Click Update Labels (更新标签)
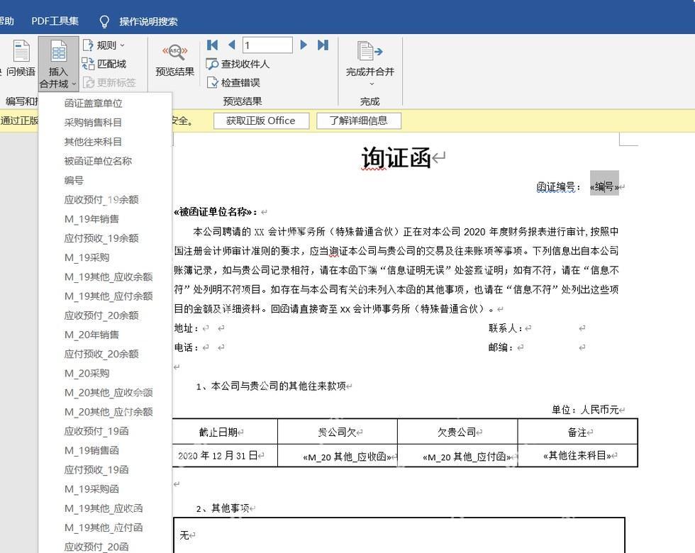The height and width of the screenshot is (553, 695). click(109, 82)
